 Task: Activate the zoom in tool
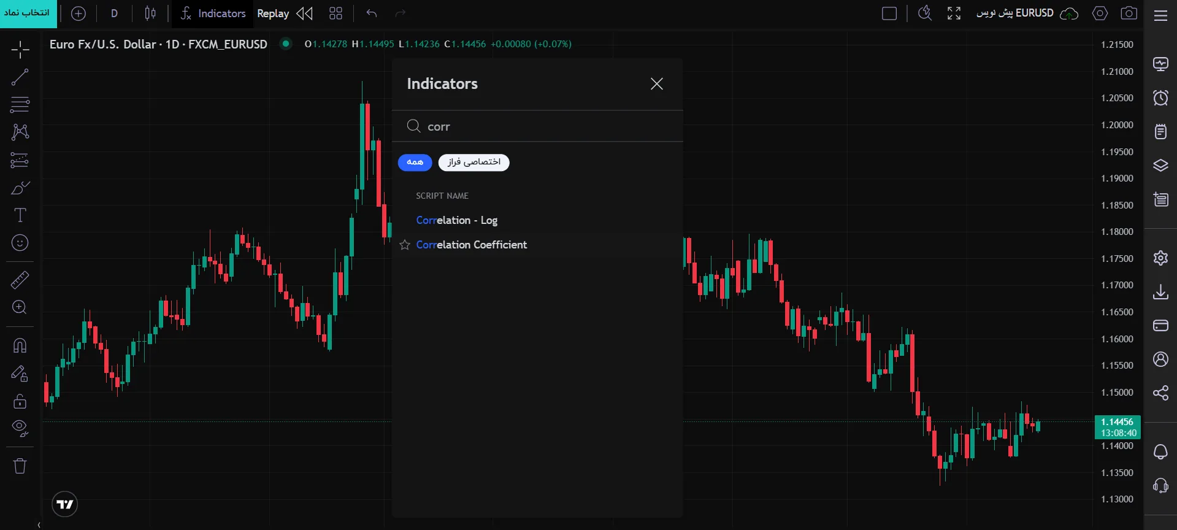(x=20, y=307)
